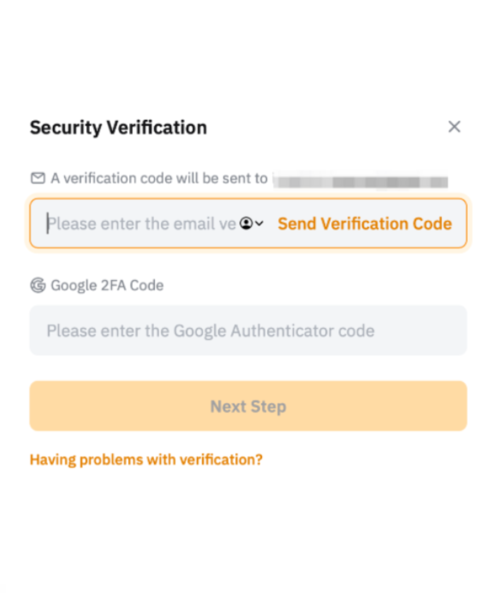
Task: Click the 'A verification code will be sent to' text
Action: [x=159, y=178]
